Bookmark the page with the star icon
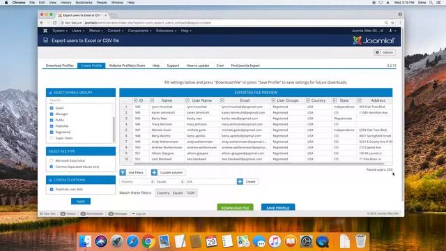Viewport: 446px width, 251px height. click(x=392, y=23)
